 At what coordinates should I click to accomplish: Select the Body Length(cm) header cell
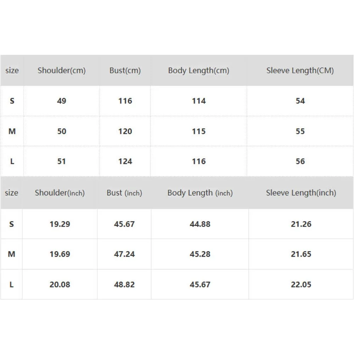click(199, 70)
